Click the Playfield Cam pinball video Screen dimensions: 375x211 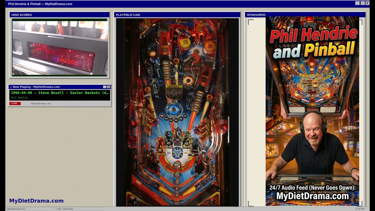[177, 112]
